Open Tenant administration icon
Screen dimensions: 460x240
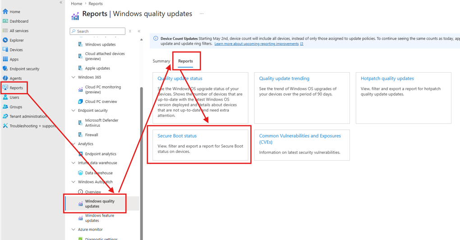(5, 116)
